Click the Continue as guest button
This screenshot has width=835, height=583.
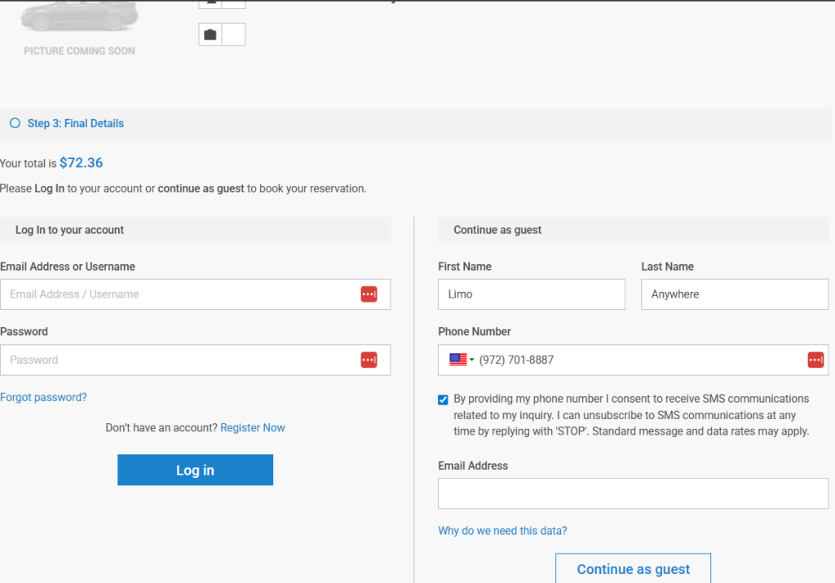633,568
